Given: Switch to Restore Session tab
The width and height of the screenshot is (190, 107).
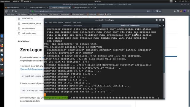Looking at the screenshot, I should point(15,7).
